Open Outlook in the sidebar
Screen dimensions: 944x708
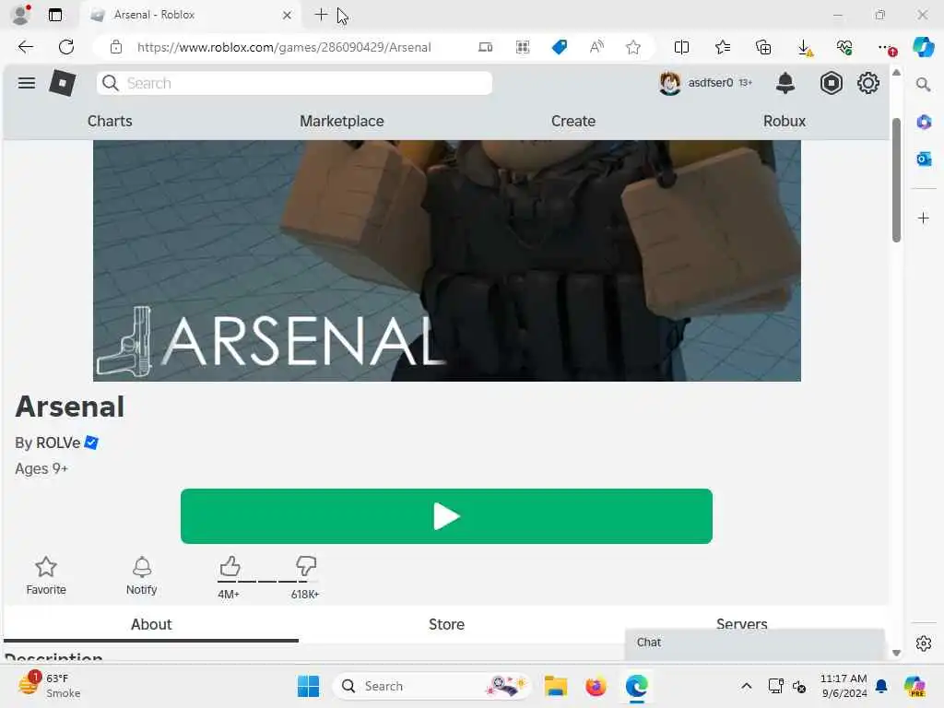click(x=924, y=159)
